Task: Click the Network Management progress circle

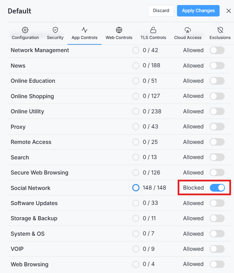Action: coord(136,50)
